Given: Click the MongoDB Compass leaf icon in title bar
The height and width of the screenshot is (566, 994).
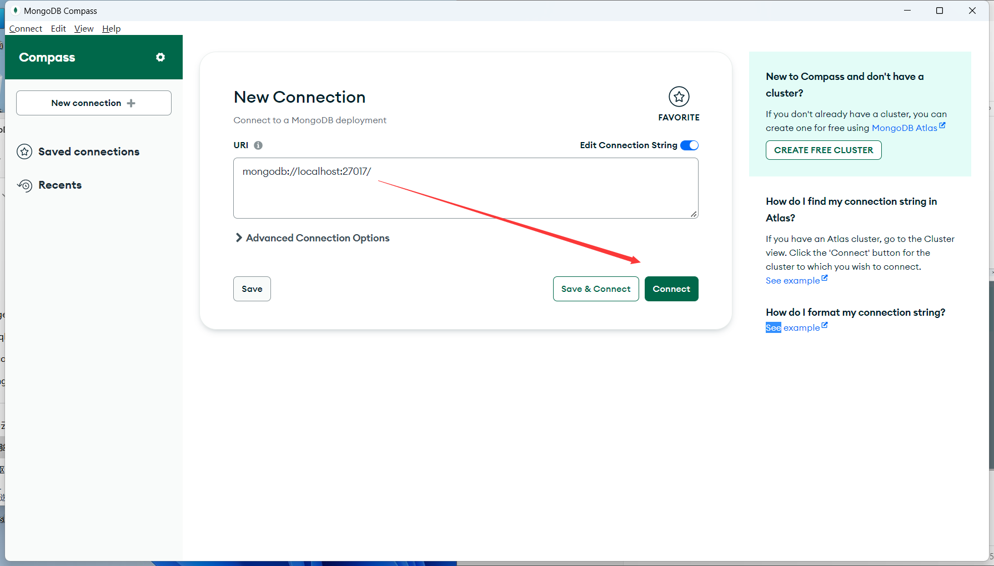Looking at the screenshot, I should pyautogui.click(x=16, y=11).
